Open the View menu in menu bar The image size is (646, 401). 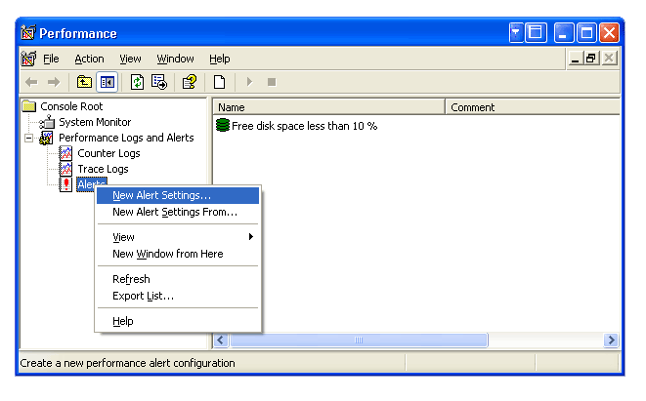click(130, 59)
